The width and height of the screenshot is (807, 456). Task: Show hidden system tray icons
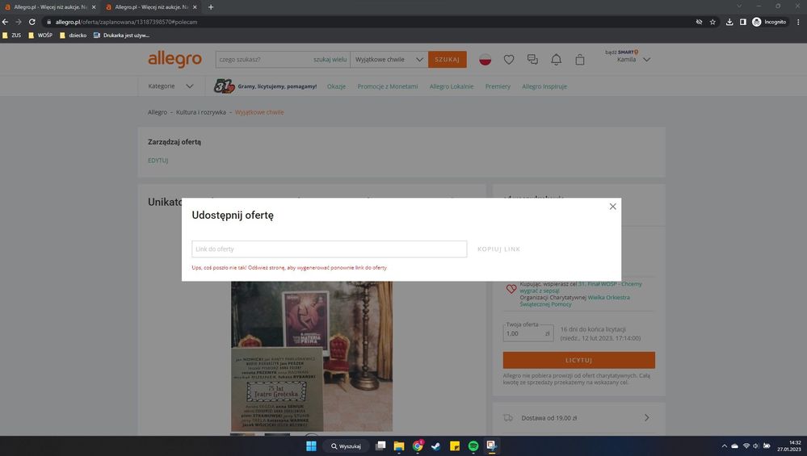click(x=724, y=446)
